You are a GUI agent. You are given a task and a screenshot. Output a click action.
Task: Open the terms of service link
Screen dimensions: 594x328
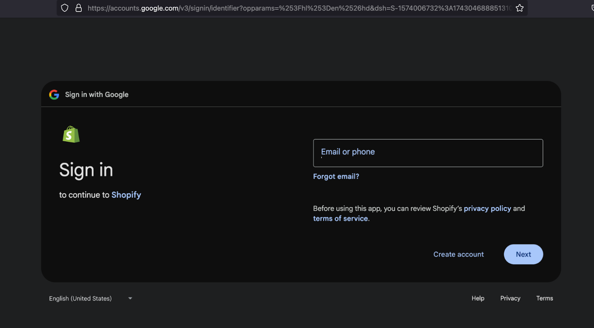(340, 218)
